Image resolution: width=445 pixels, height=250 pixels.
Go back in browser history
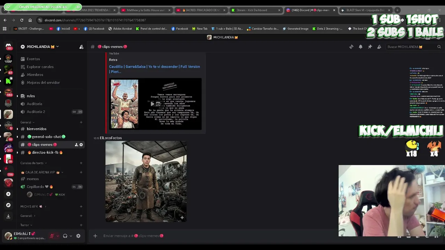coord(5,20)
